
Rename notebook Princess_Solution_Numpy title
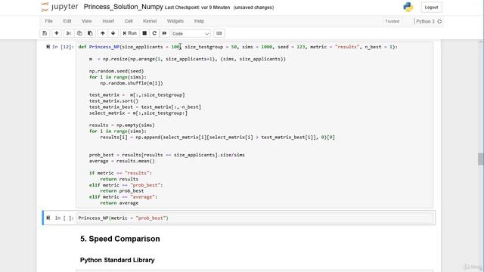click(x=123, y=7)
